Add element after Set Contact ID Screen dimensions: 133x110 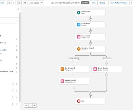click(x=74, y=75)
